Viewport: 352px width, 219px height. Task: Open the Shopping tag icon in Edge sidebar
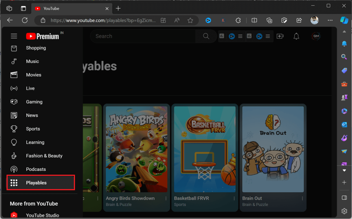point(344,71)
